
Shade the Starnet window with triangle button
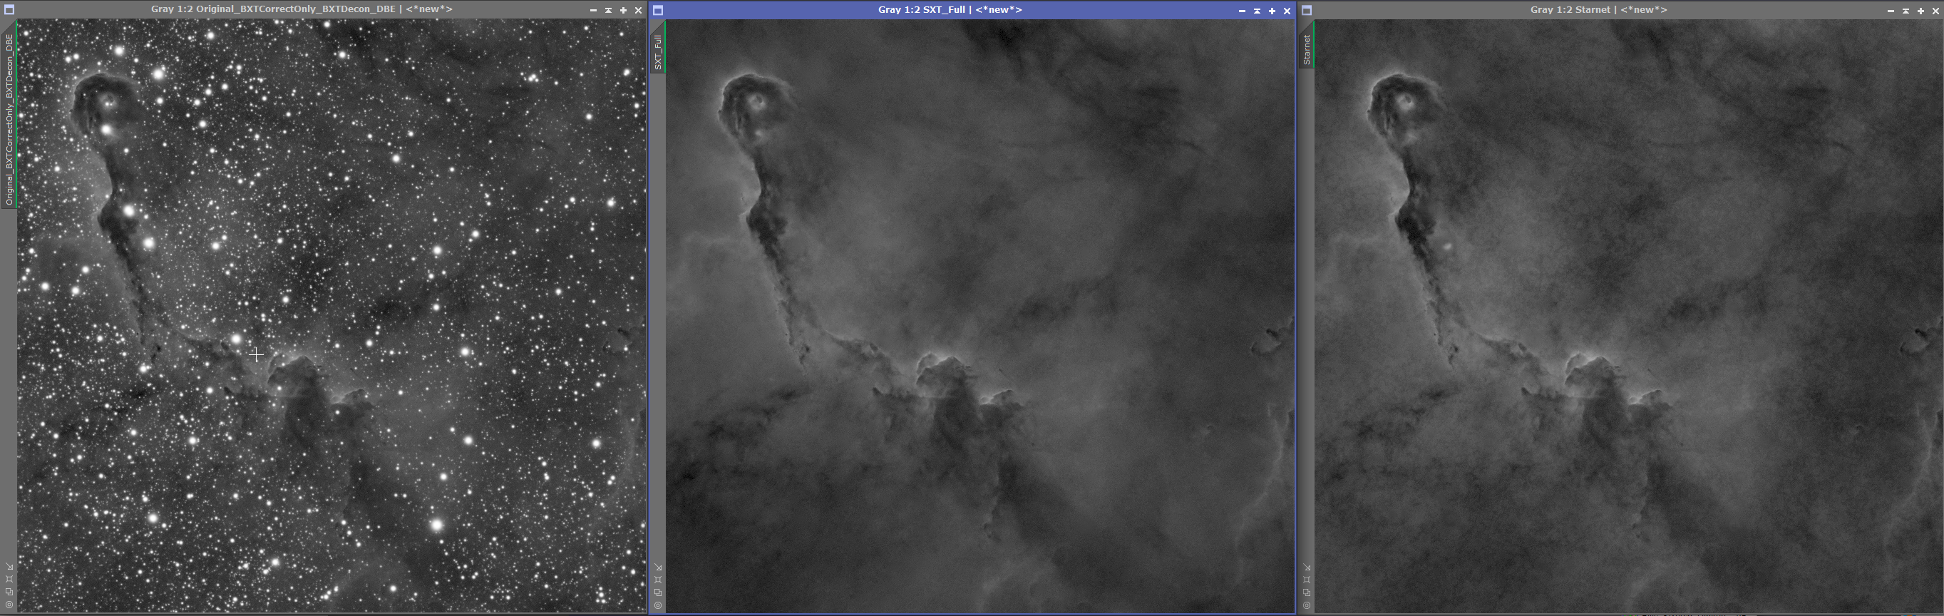[1906, 11]
